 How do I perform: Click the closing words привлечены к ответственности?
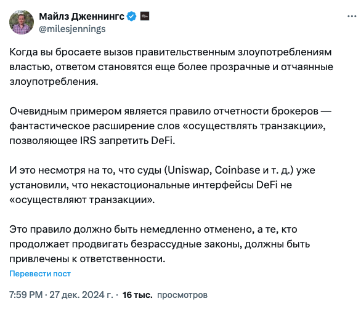pos(87,259)
